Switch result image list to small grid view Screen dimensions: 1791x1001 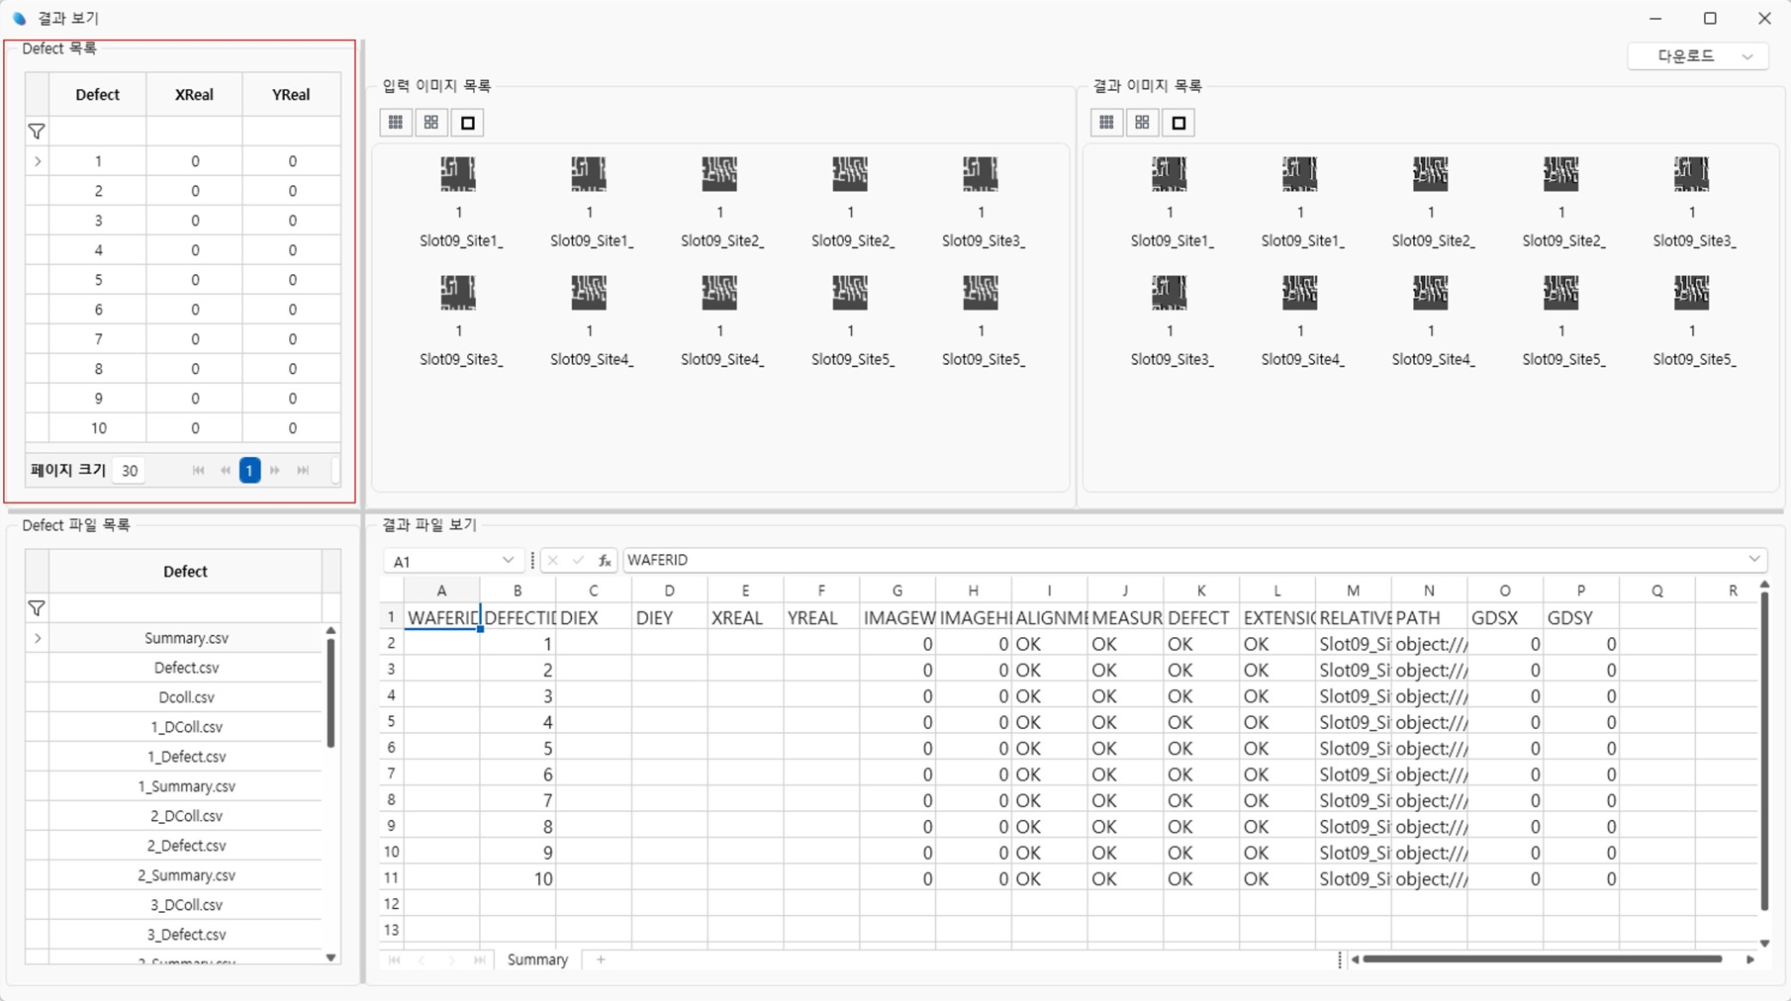(x=1106, y=123)
